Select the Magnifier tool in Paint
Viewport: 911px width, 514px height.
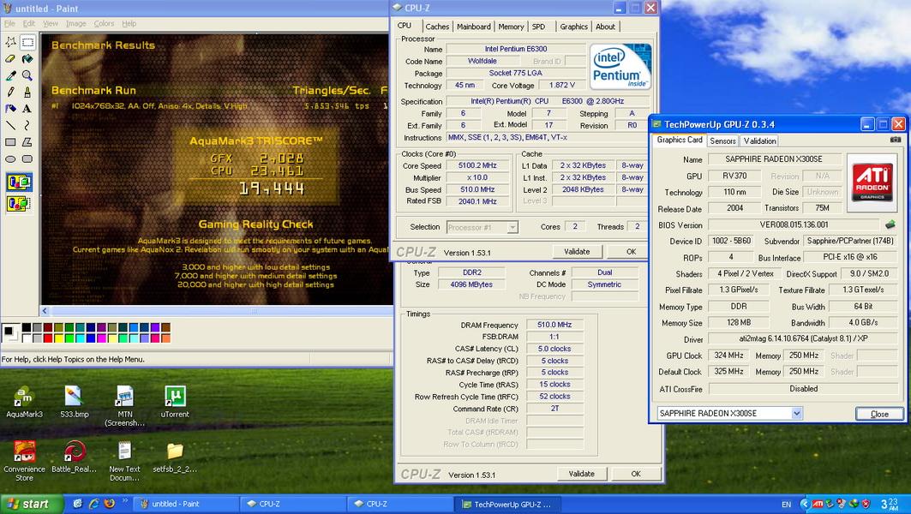[x=27, y=75]
